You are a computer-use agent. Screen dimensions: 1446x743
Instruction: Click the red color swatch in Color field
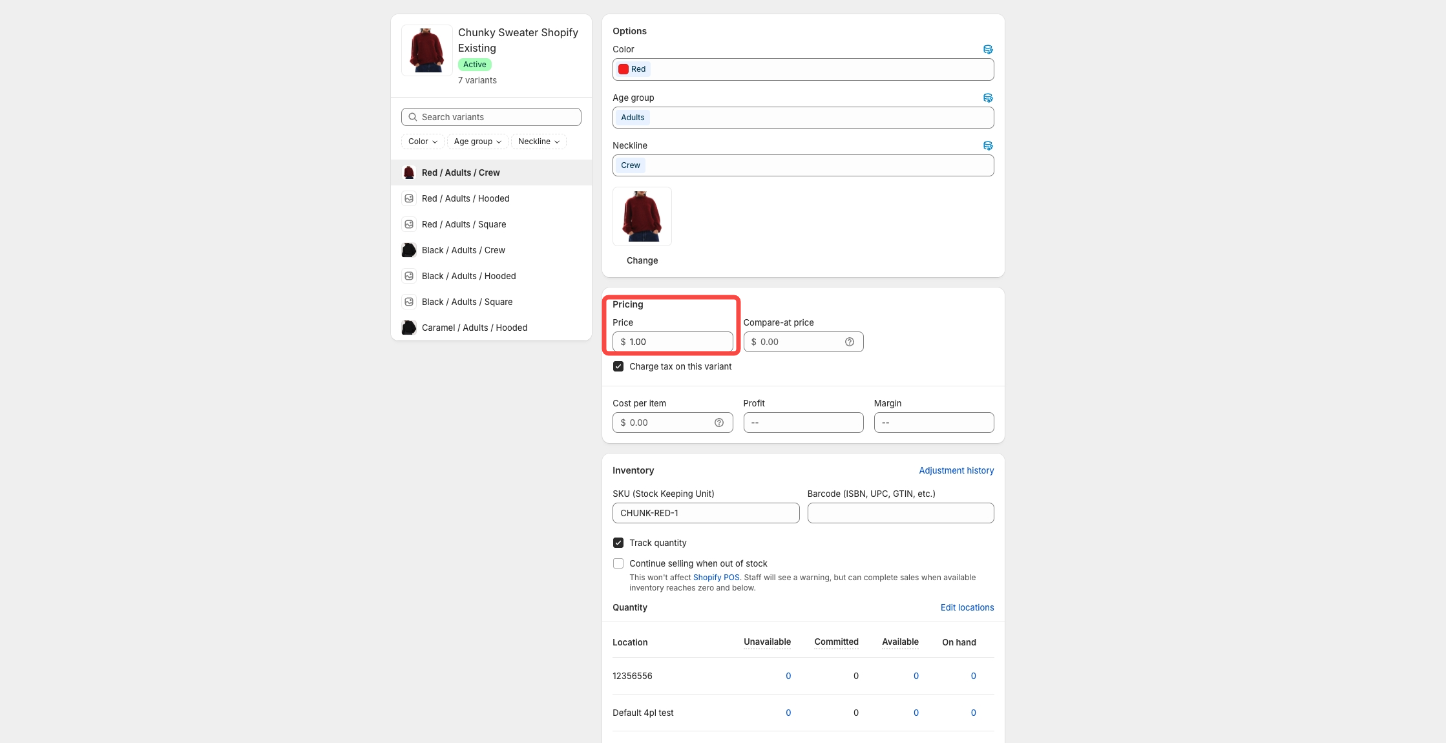click(x=623, y=69)
